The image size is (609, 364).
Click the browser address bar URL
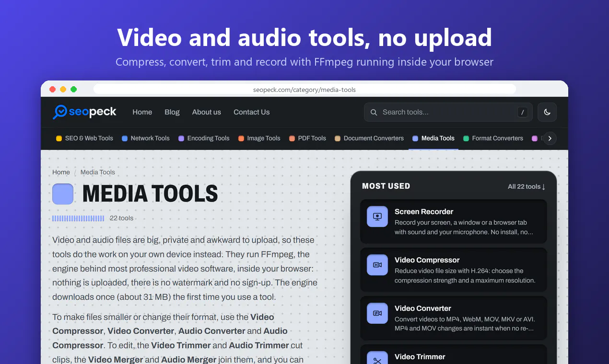[x=304, y=90]
